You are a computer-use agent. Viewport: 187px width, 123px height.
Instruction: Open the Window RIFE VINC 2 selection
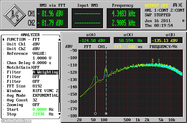coord(45,91)
